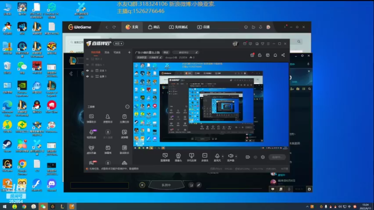
Task: Click streamer avatar in 直播伴侣 title bar
Action: click(x=236, y=43)
